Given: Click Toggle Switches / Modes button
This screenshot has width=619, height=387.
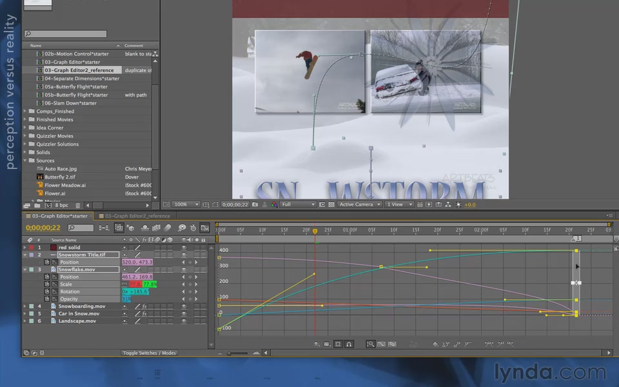Looking at the screenshot, I should click(149, 353).
